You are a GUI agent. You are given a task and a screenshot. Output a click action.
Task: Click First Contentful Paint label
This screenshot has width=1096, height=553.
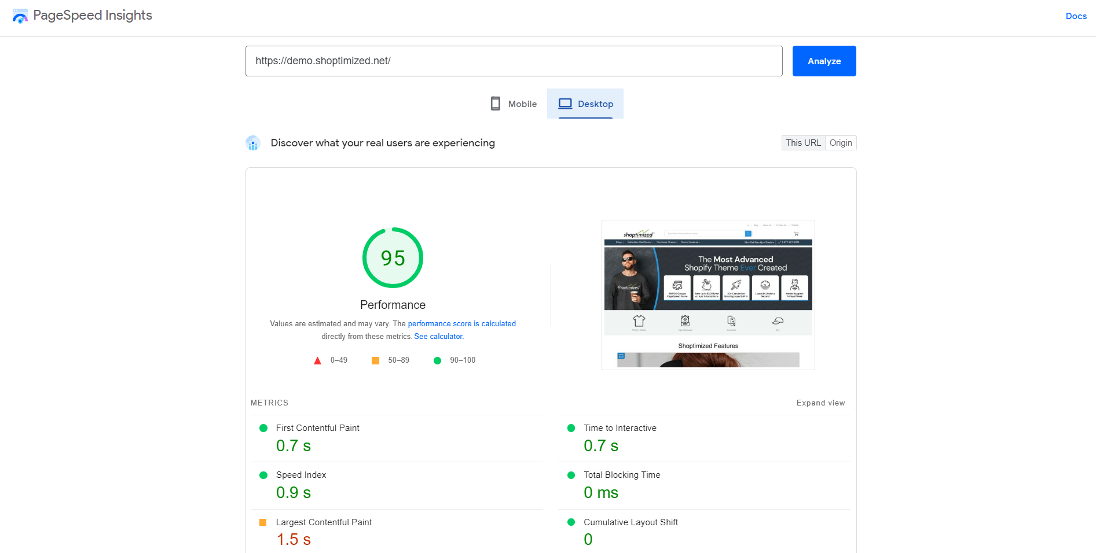pos(317,428)
